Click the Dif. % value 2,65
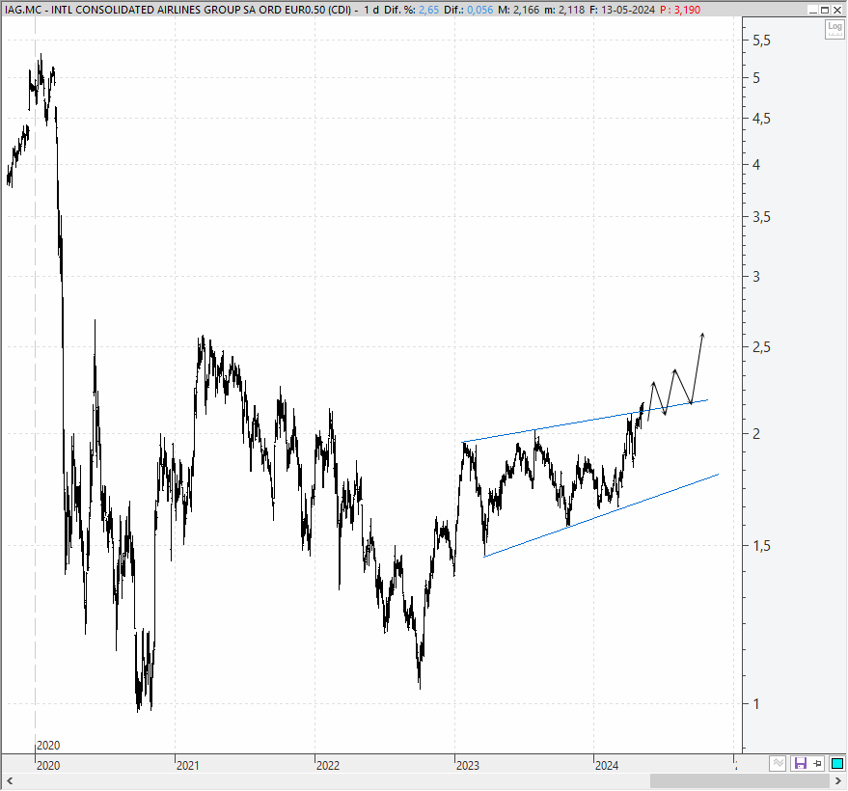This screenshot has width=848, height=791. 429,10
